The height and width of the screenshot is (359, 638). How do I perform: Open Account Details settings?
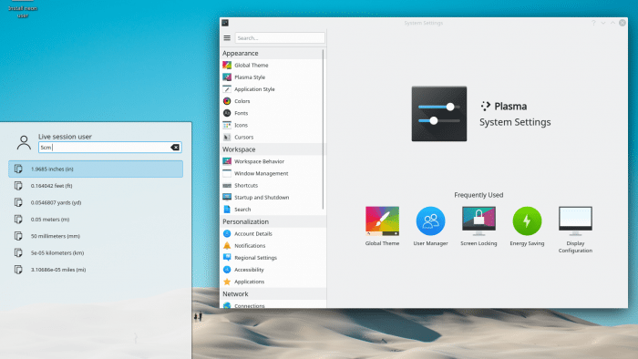[273, 234]
